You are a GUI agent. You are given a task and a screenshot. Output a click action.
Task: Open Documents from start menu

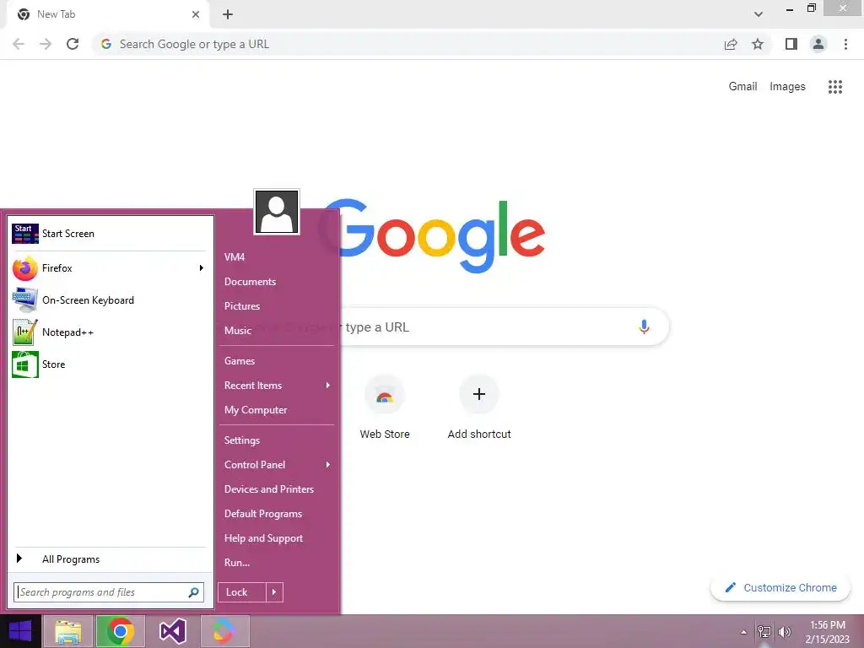tap(277, 282)
